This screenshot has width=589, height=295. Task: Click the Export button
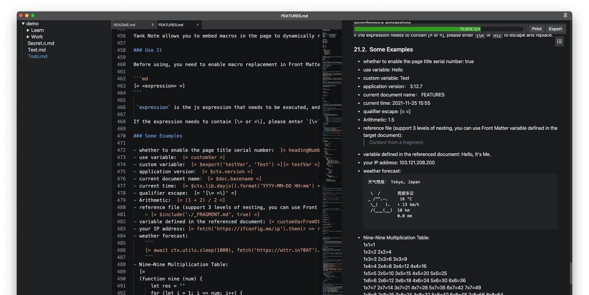click(x=555, y=29)
